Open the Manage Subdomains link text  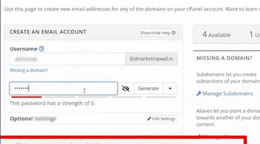[x=228, y=94]
